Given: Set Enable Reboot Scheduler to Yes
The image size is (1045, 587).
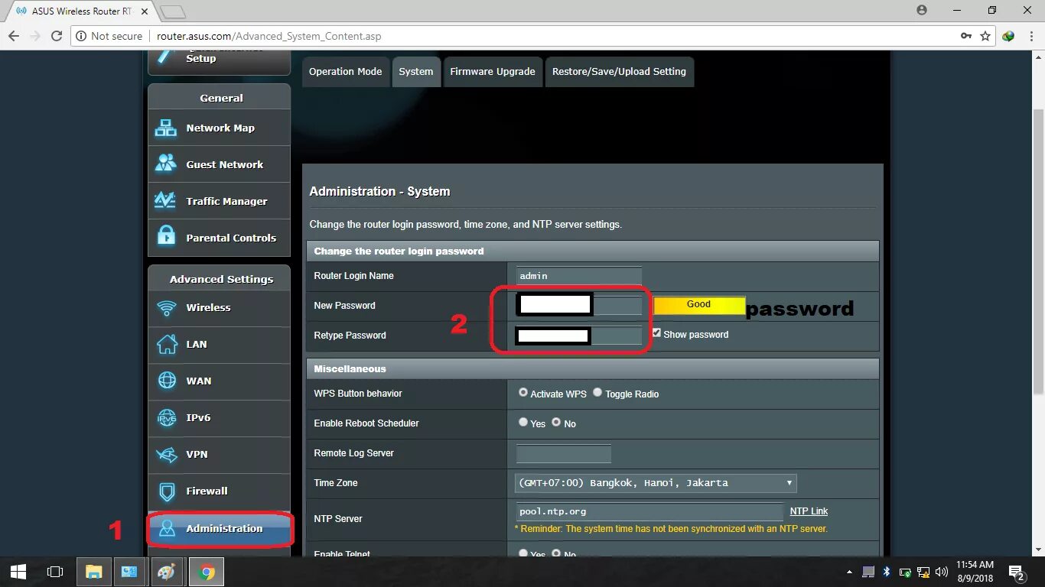Looking at the screenshot, I should [x=523, y=422].
